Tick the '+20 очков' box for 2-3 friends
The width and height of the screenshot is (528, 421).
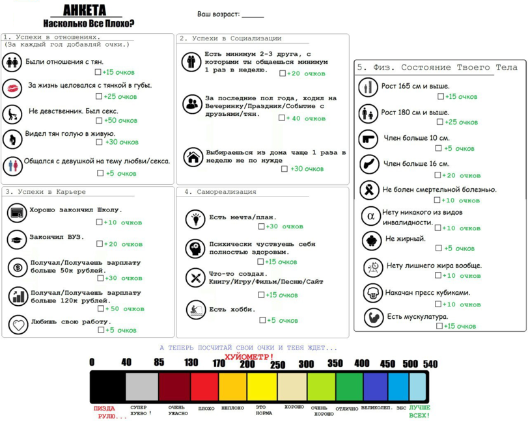point(283,74)
